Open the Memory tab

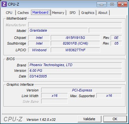pyautogui.click(x=58, y=13)
